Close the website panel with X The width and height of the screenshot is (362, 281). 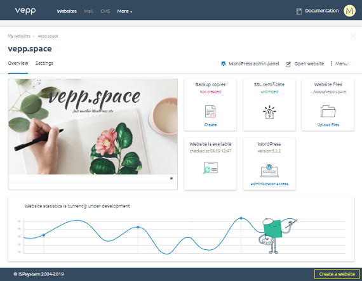[353, 36]
